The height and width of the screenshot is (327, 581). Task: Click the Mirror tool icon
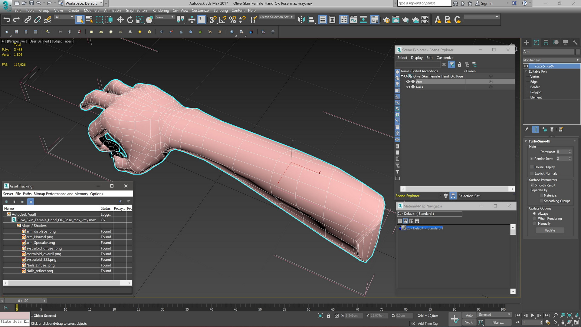coord(301,20)
